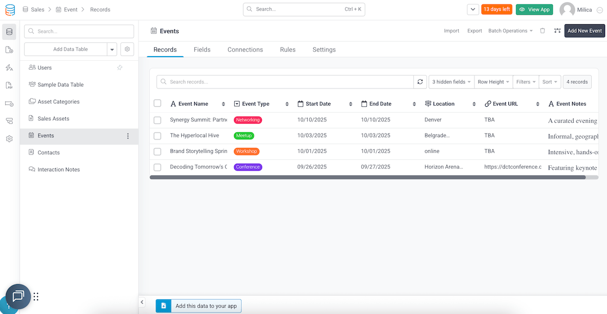This screenshot has width=607, height=314.
Task: Refresh records using the refresh icon
Action: [420, 81]
